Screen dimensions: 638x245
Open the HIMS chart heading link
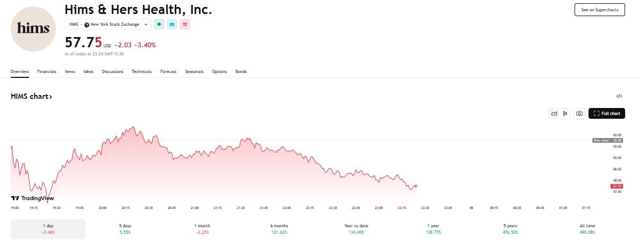31,97
